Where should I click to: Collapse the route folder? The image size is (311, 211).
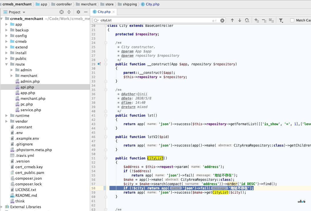(x=6, y=64)
